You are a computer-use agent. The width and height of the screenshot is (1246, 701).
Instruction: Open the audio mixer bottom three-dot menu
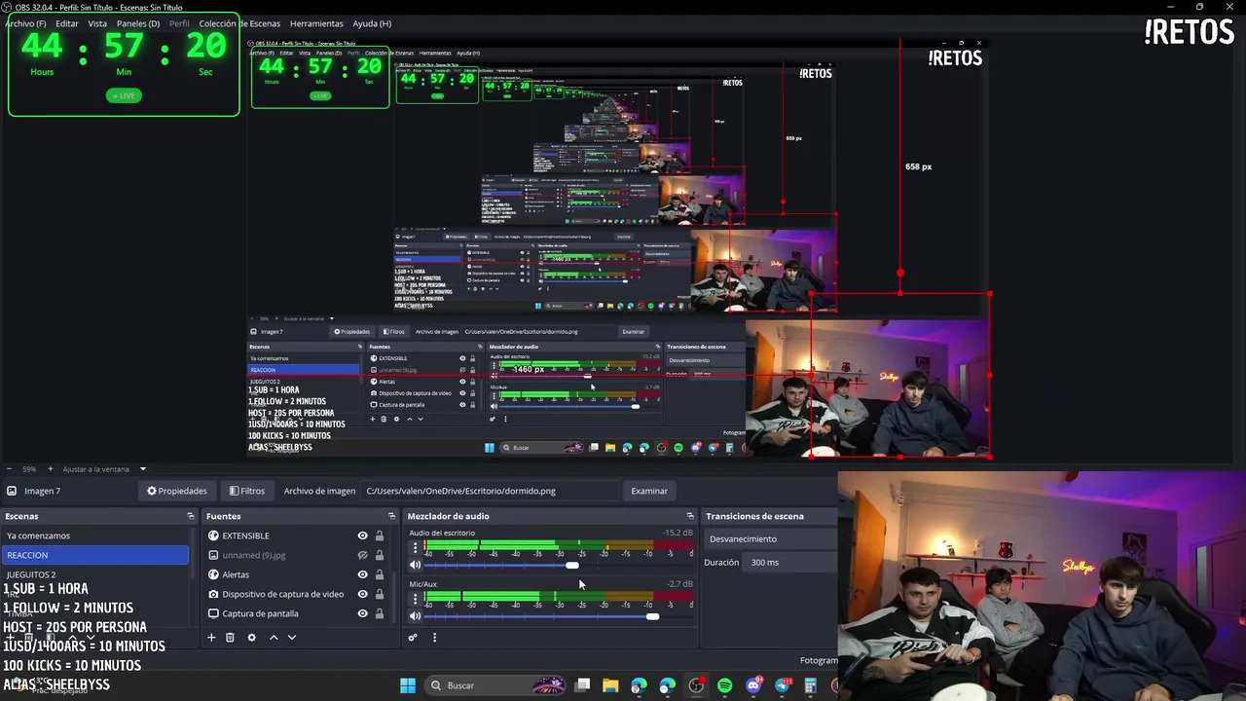pos(434,638)
